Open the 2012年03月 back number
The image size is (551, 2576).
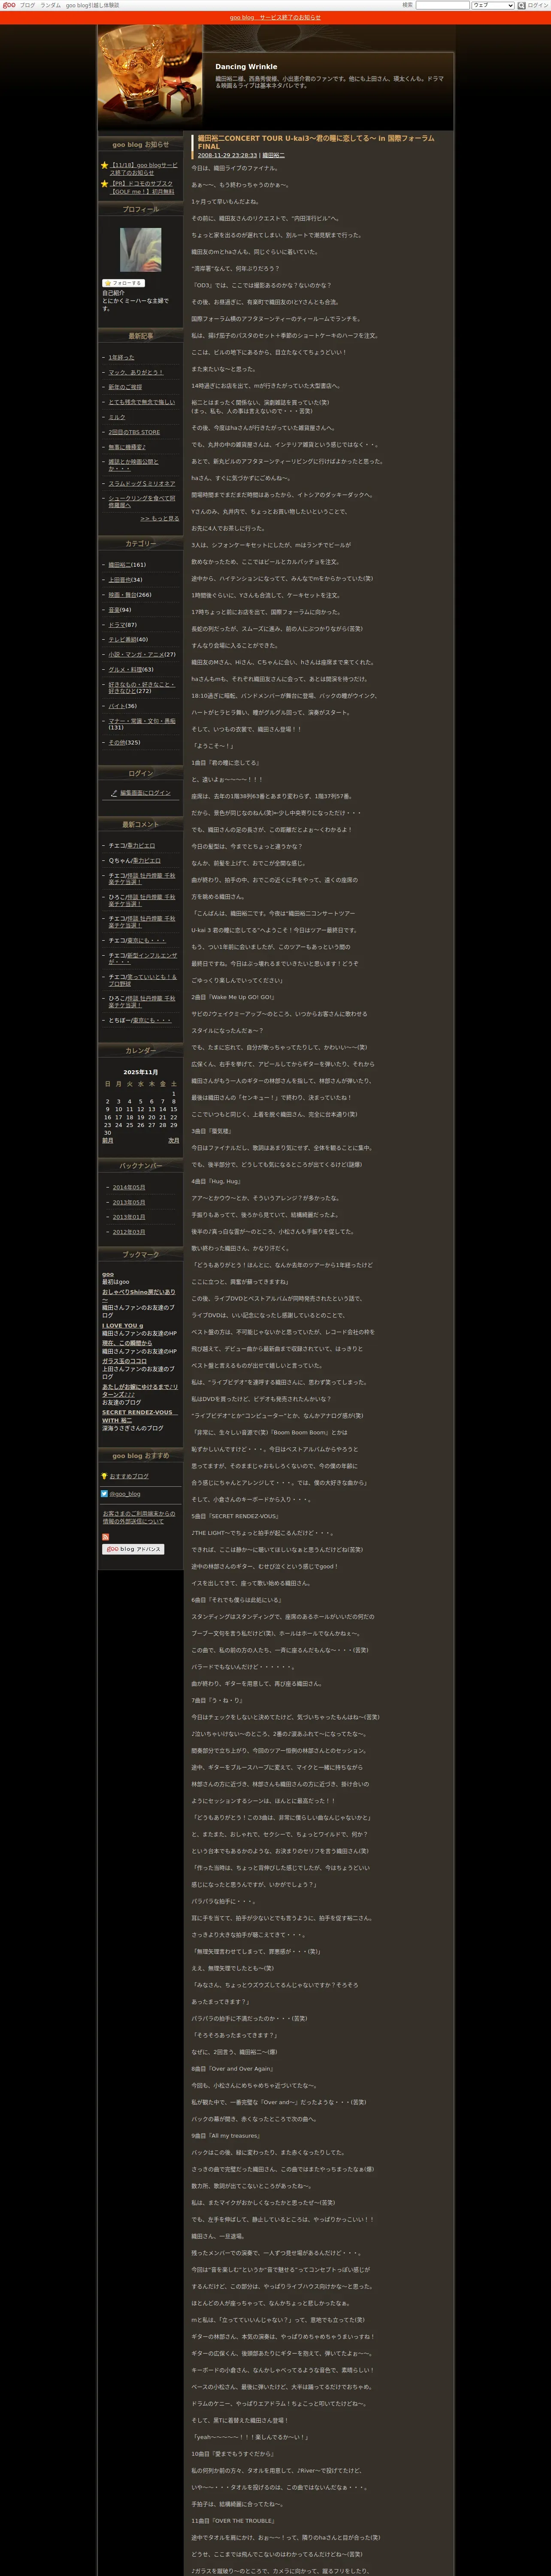[129, 1232]
